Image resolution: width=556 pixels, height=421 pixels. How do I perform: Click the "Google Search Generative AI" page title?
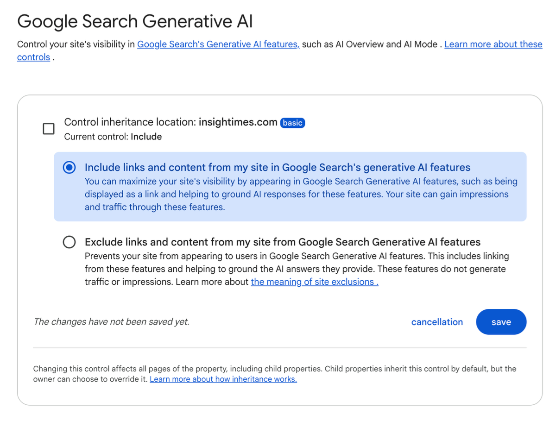click(x=135, y=21)
